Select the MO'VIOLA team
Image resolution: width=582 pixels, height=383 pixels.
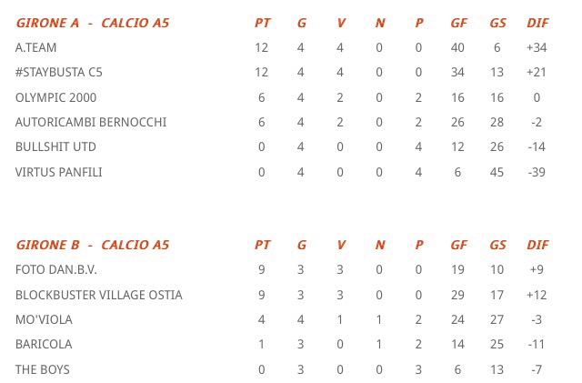click(44, 319)
